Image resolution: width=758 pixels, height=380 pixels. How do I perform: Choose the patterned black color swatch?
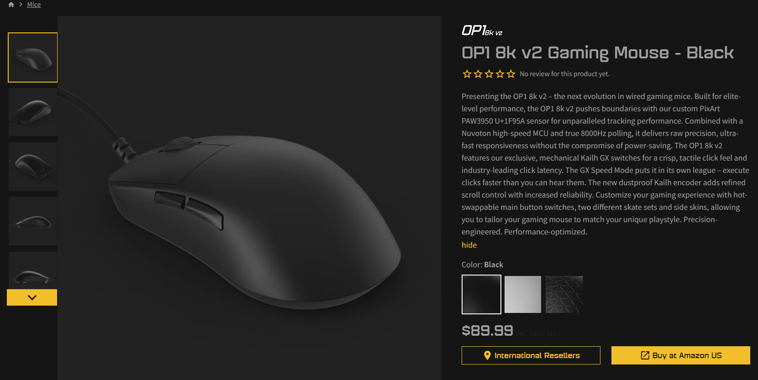tap(564, 294)
